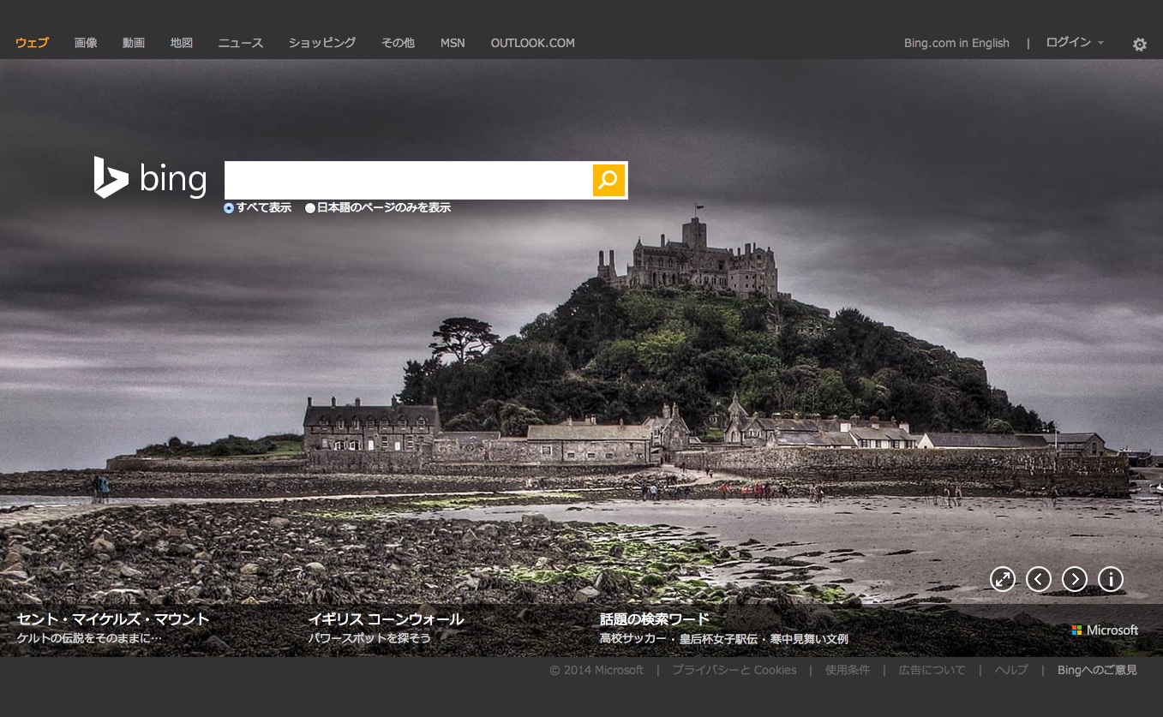Open the その他 menu
The width and height of the screenshot is (1163, 717).
(398, 43)
